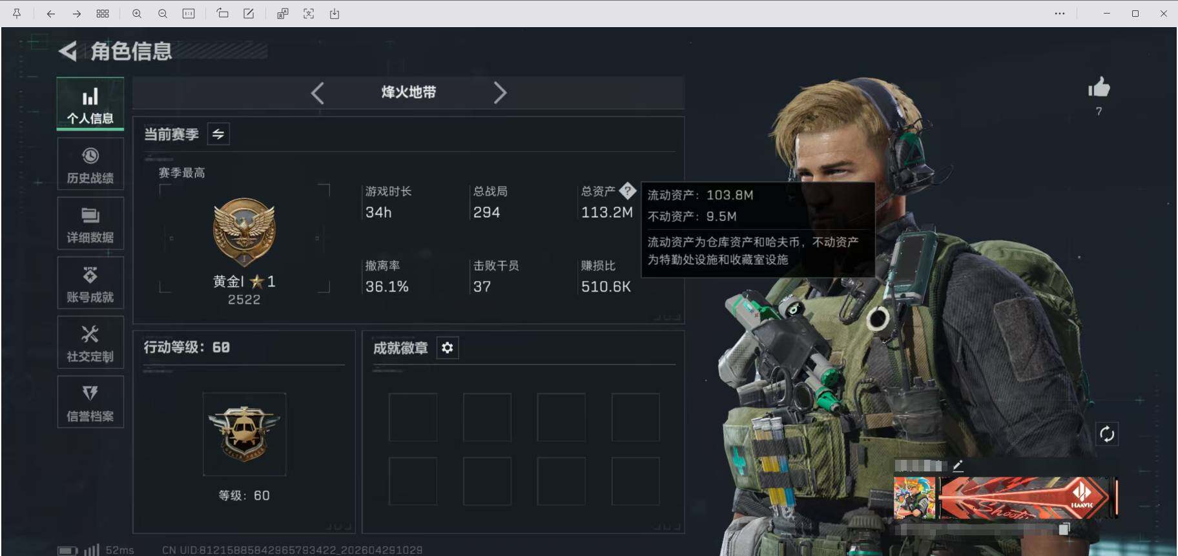Click the 52ms network latency indicator
Viewport: 1178px width, 556px height.
(120, 550)
